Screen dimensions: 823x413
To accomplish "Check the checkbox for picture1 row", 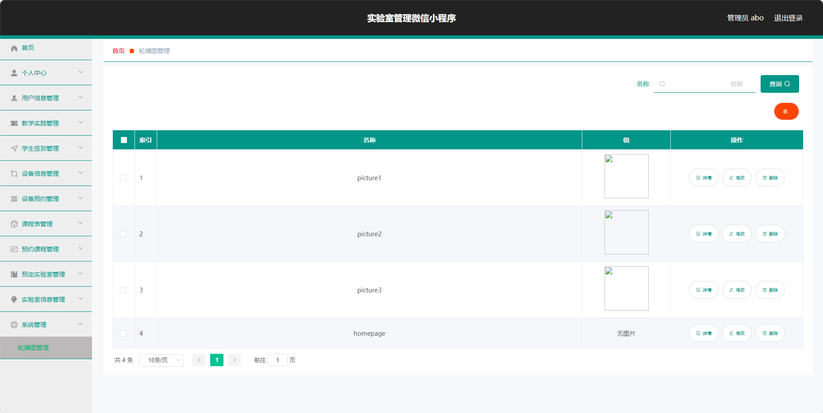I will pos(123,178).
